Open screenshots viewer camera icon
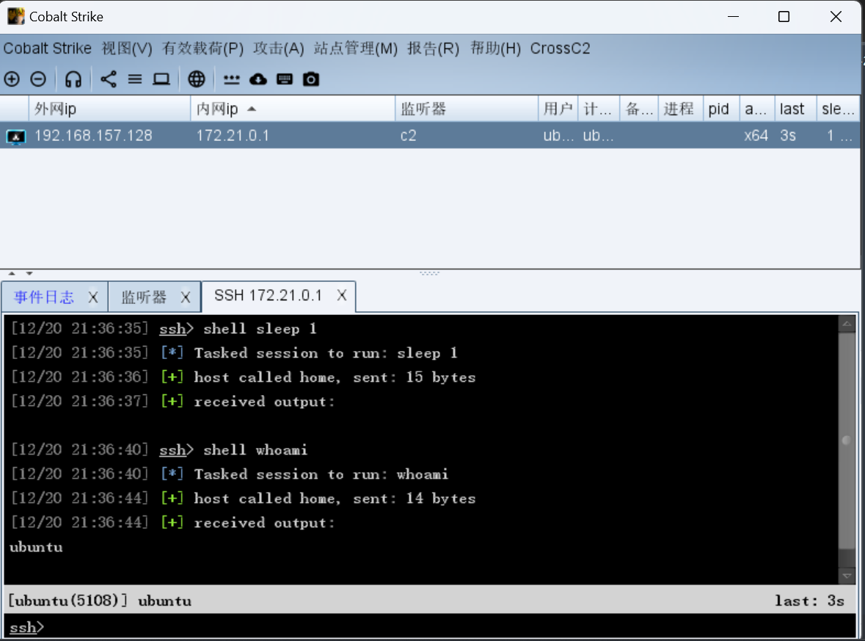This screenshot has height=641, width=865. coord(310,79)
